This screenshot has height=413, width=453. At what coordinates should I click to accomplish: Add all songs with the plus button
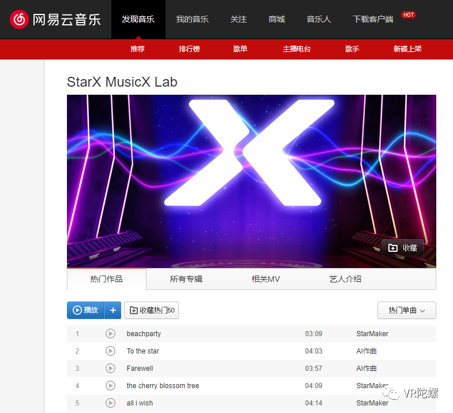[x=113, y=310]
